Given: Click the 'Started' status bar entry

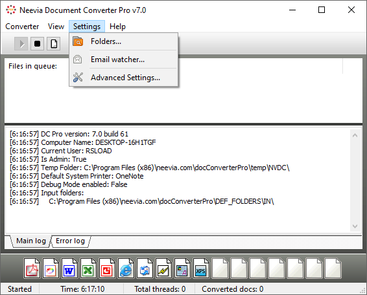Looking at the screenshot, I should point(19,289).
